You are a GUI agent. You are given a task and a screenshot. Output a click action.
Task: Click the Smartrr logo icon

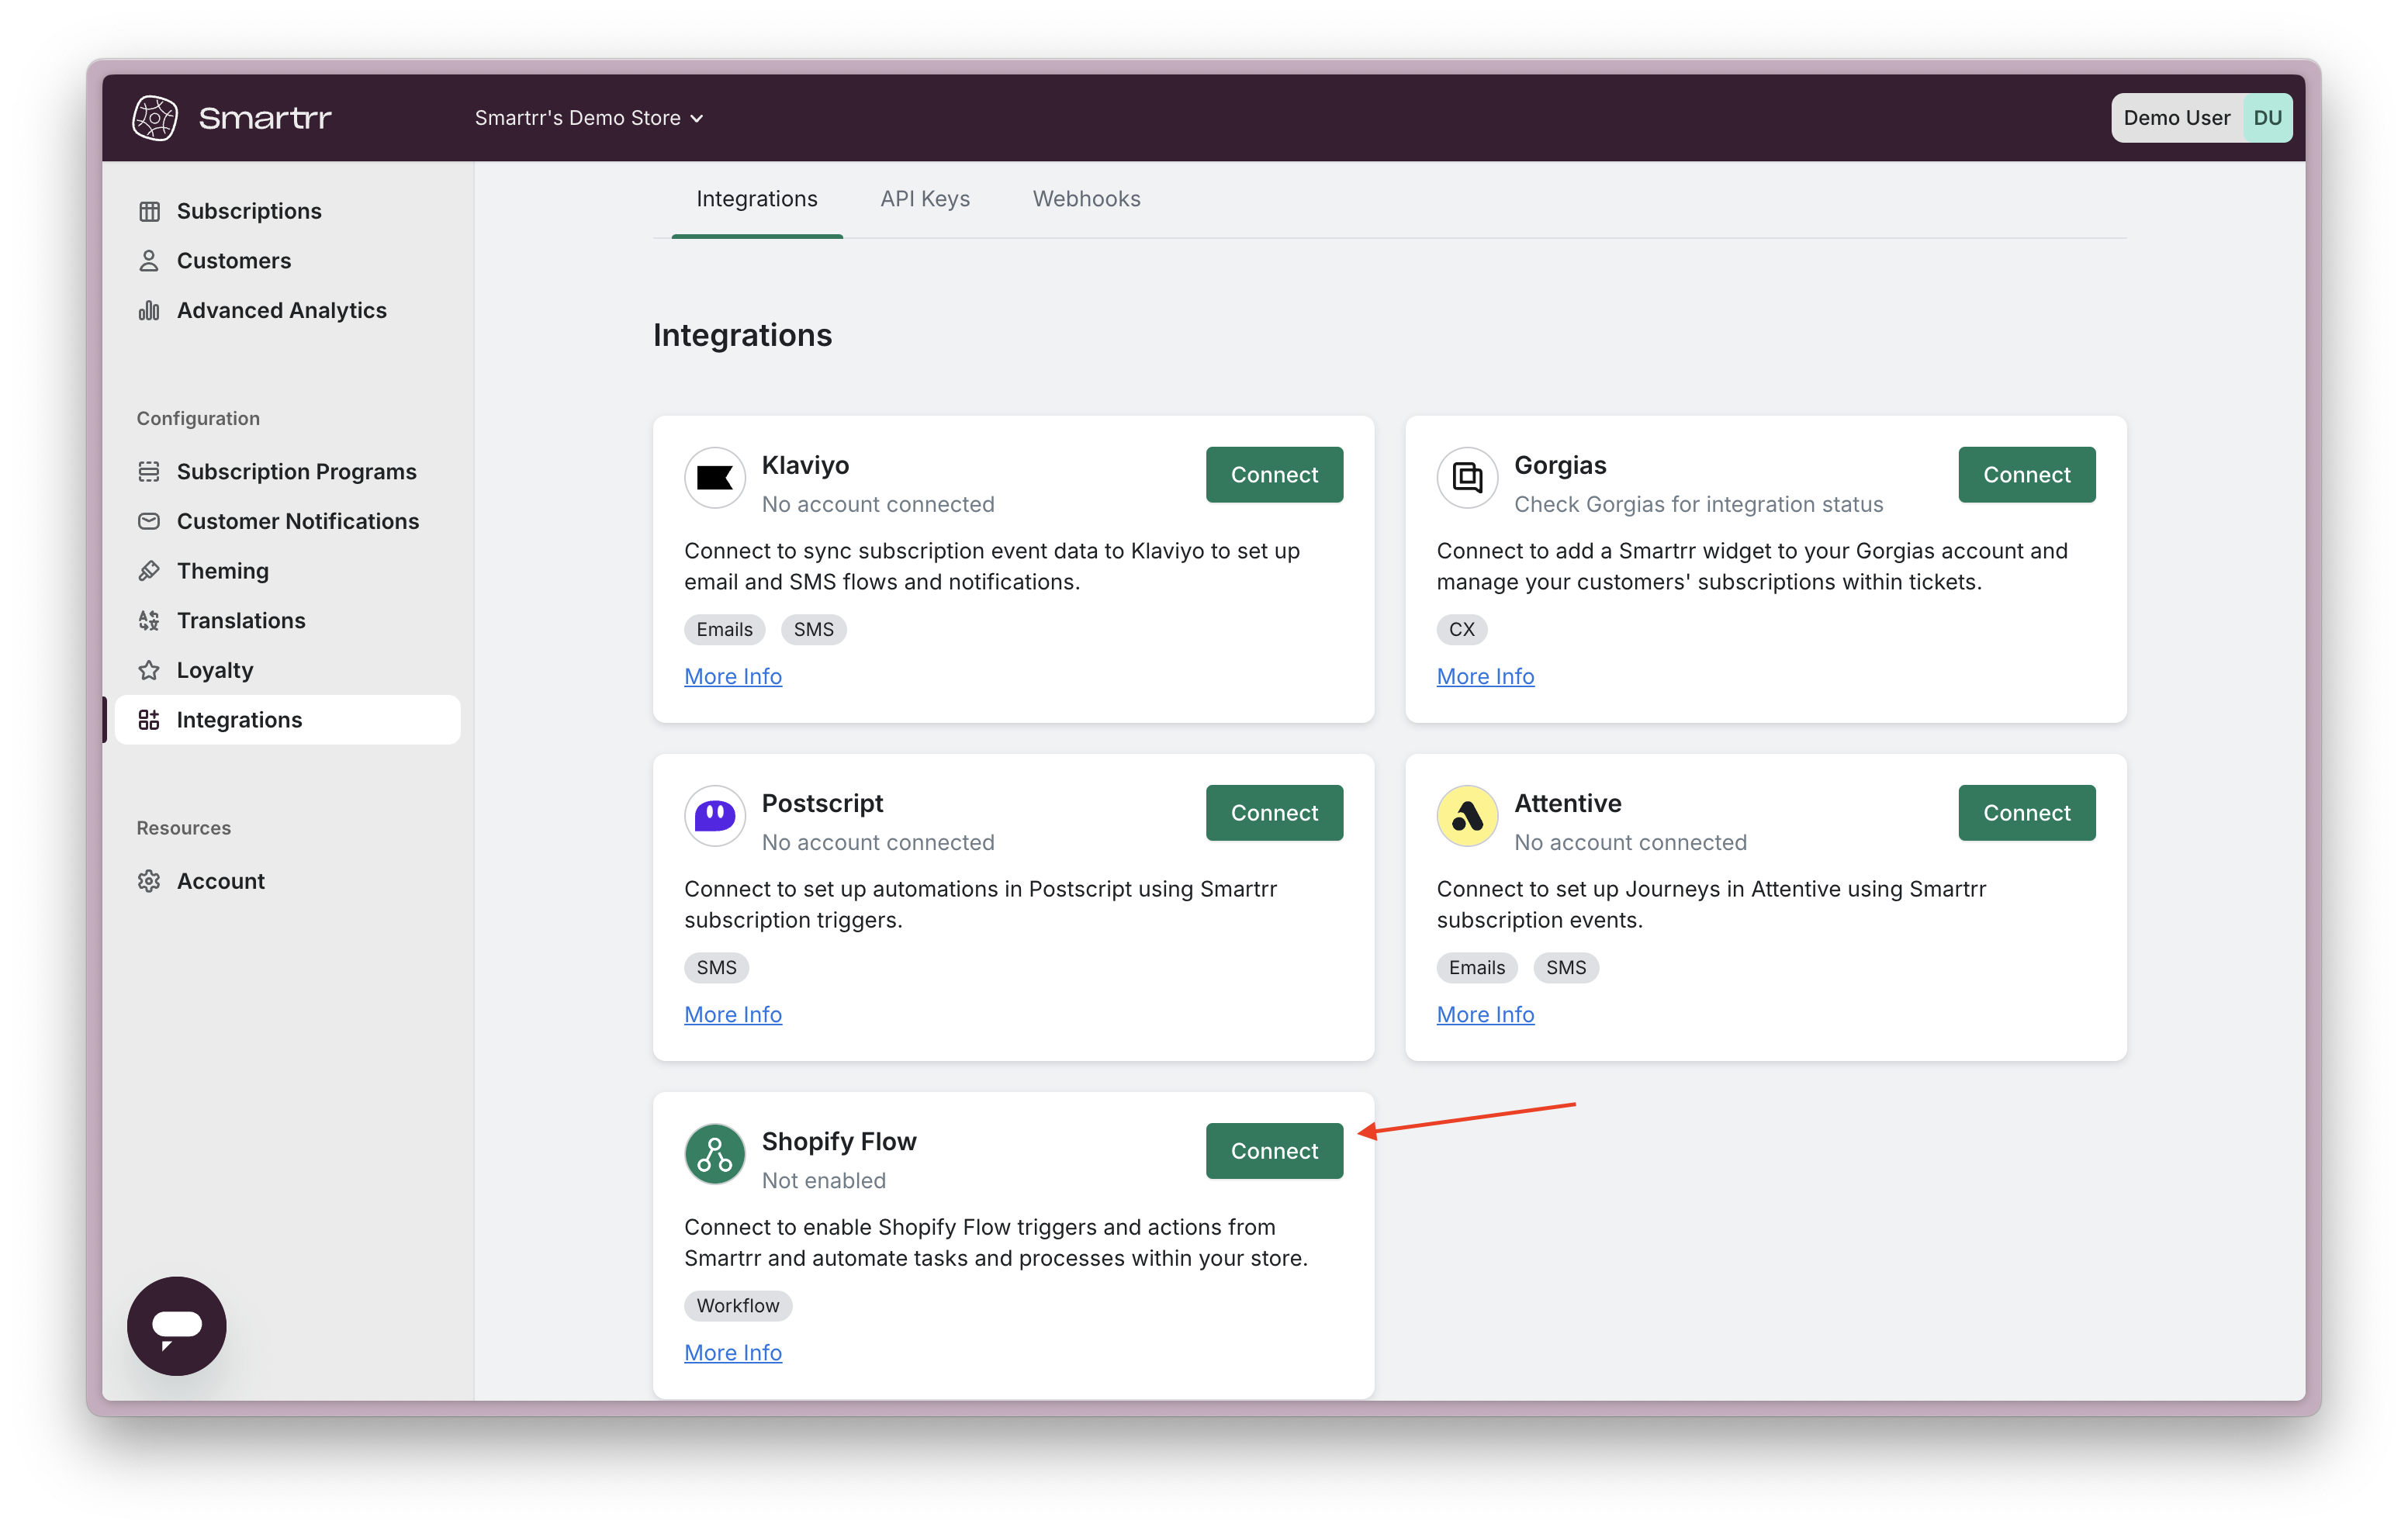tap(155, 118)
